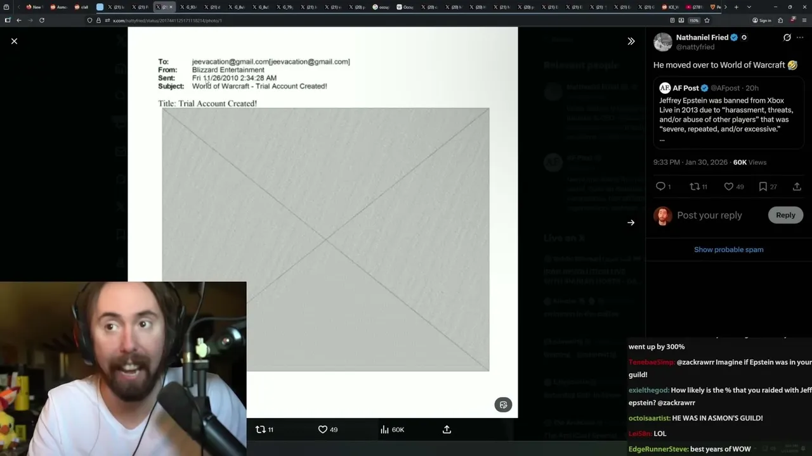This screenshot has height=456, width=812.
Task: Close the photo viewer with the X
Action: (x=14, y=41)
